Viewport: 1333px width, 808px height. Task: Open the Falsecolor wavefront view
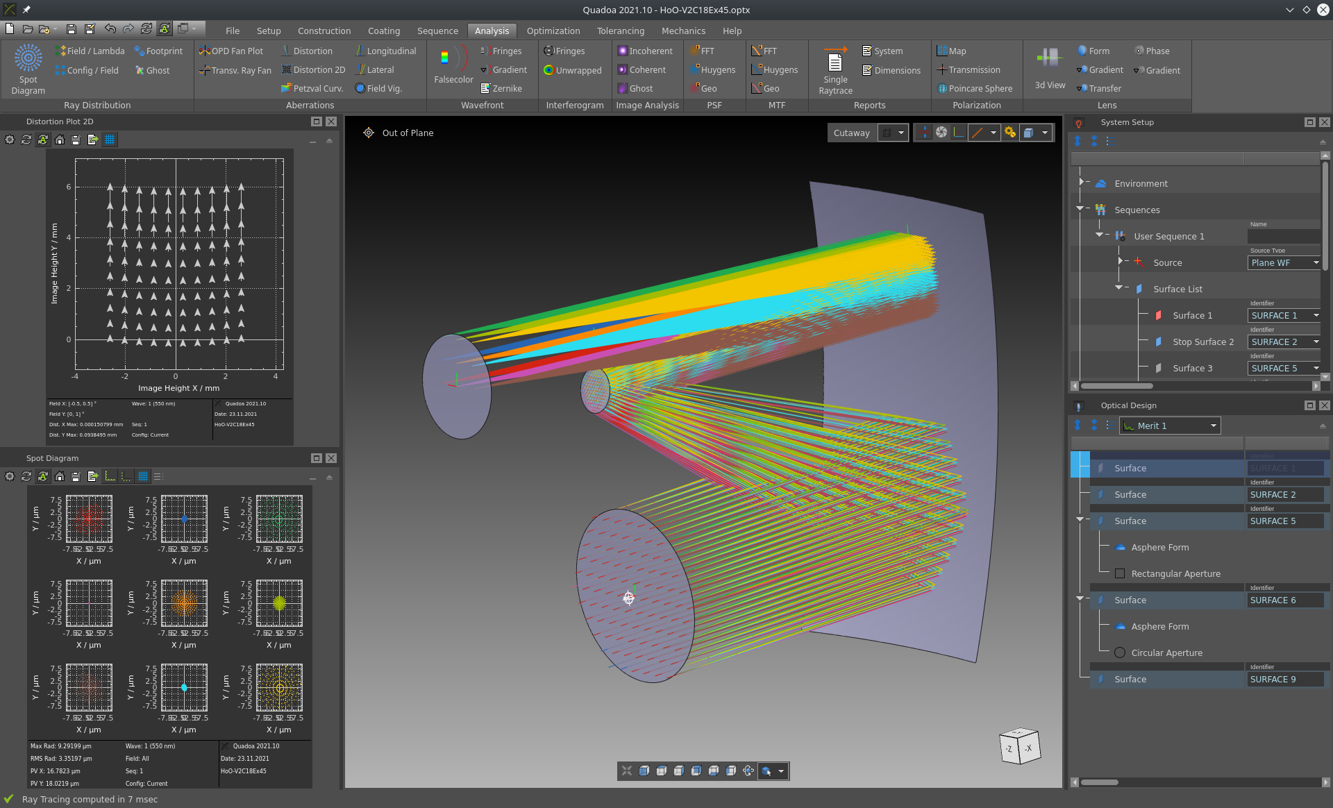click(453, 65)
